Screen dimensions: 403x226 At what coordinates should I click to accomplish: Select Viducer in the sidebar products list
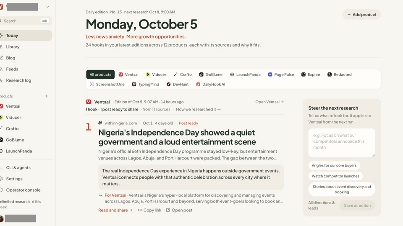click(x=13, y=117)
